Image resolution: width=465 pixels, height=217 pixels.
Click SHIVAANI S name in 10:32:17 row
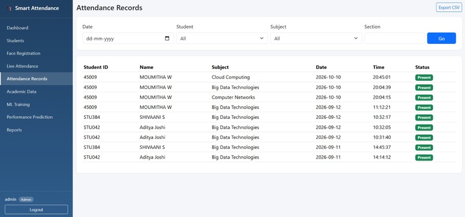pyautogui.click(x=152, y=117)
